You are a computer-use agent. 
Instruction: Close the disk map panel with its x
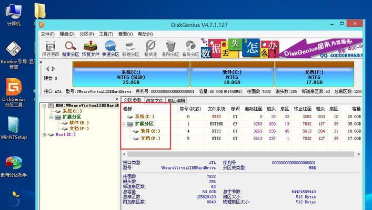tap(41, 62)
